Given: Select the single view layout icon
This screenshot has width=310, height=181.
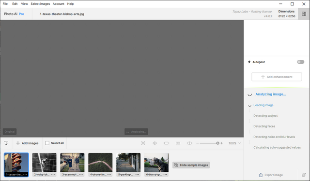Looking at the screenshot, I should click(x=166, y=143).
